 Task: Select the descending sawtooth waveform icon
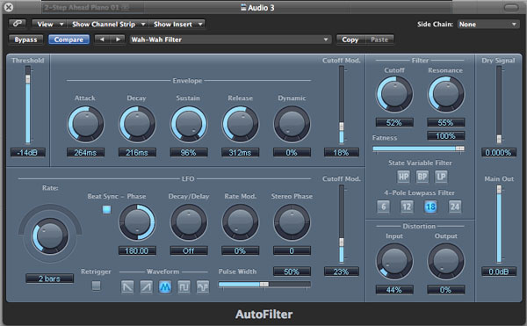click(127, 287)
